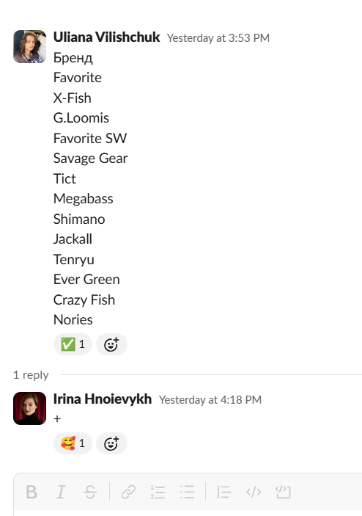Toggle the green checkmark reaction on Uliana's message

tap(73, 344)
